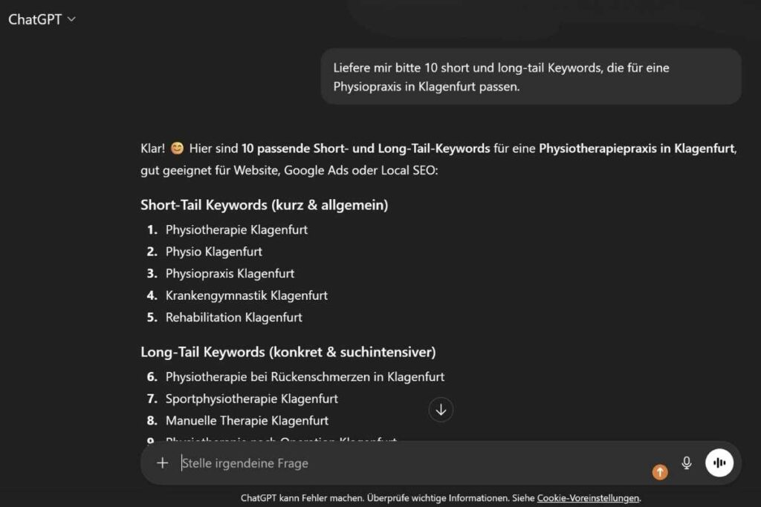Click the keyword Sportphysiotherapie Klagenfurt
The height and width of the screenshot is (507, 761).
tap(250, 399)
